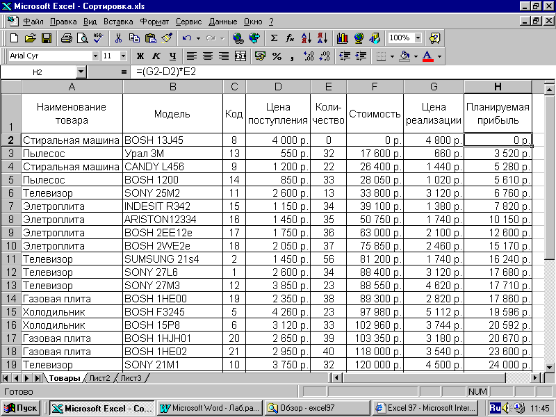Click the Cut scissors icon
Viewport: 556px width, 417px height.
click(x=118, y=38)
